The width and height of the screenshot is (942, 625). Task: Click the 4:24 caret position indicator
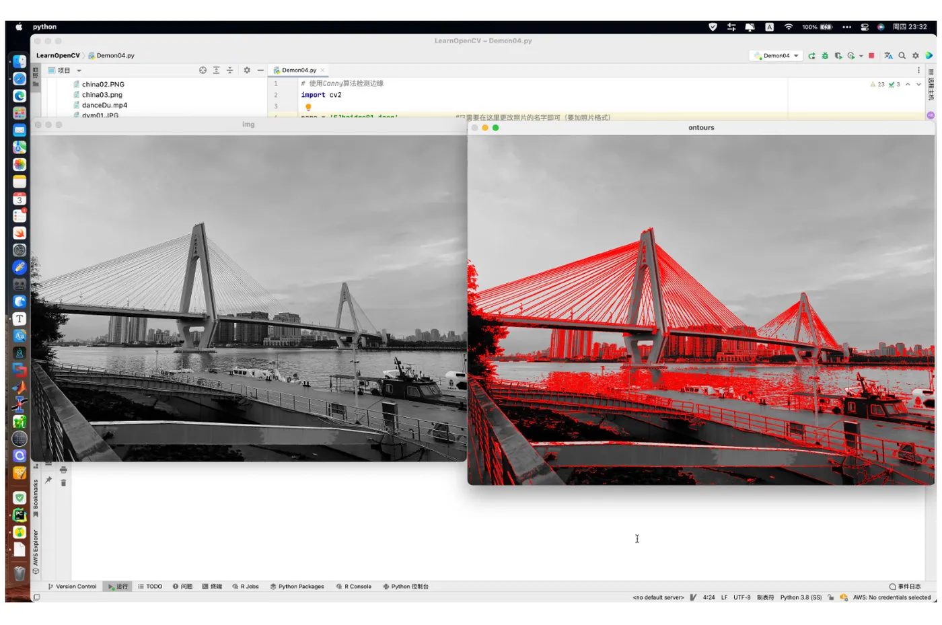(709, 597)
